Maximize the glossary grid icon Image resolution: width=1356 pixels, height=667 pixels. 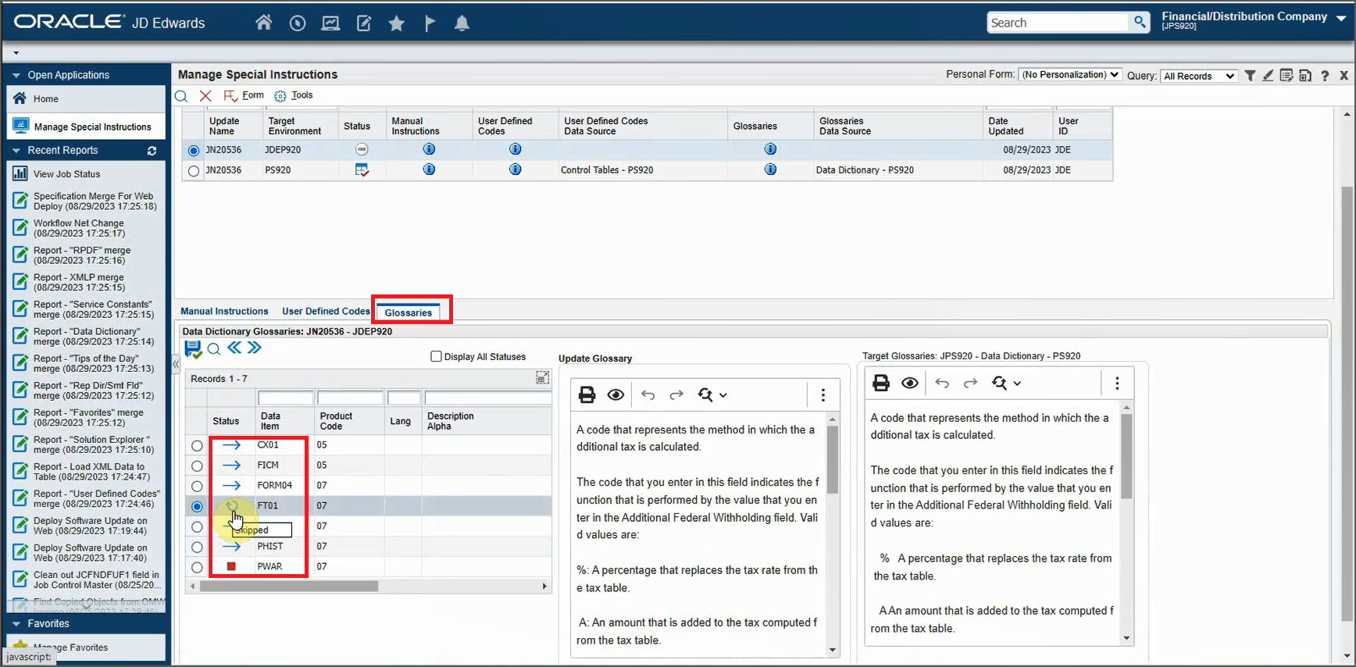(542, 378)
